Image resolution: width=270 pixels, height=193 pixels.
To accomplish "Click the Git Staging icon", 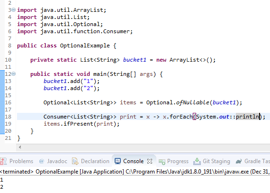I will click(197, 161).
